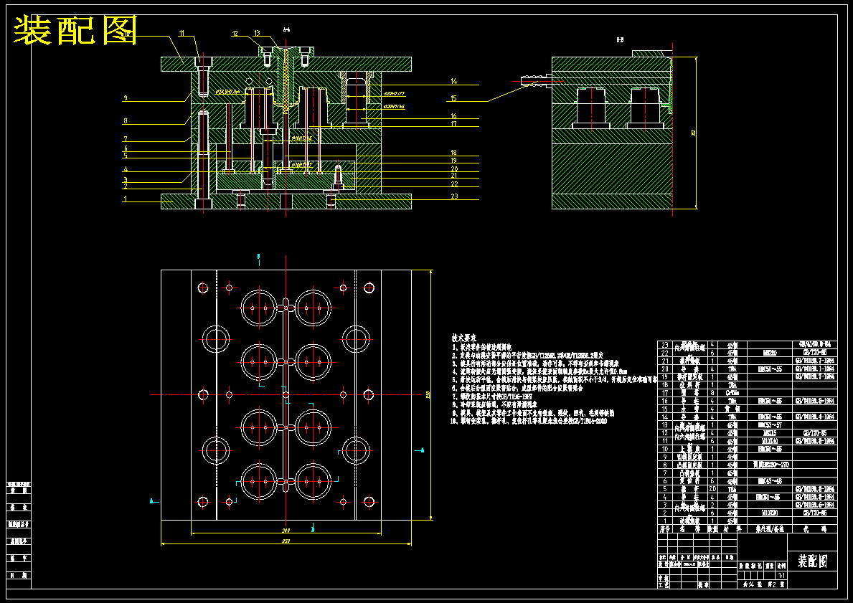Click row number 17 in parts list table
Viewport: 853px width, 603px height.
click(664, 393)
